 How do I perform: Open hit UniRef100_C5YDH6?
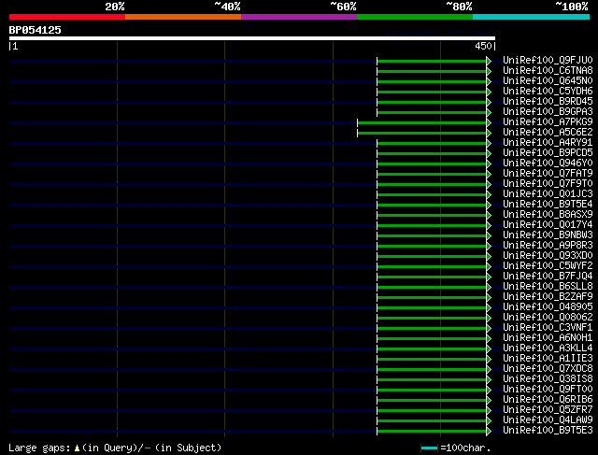click(x=548, y=92)
